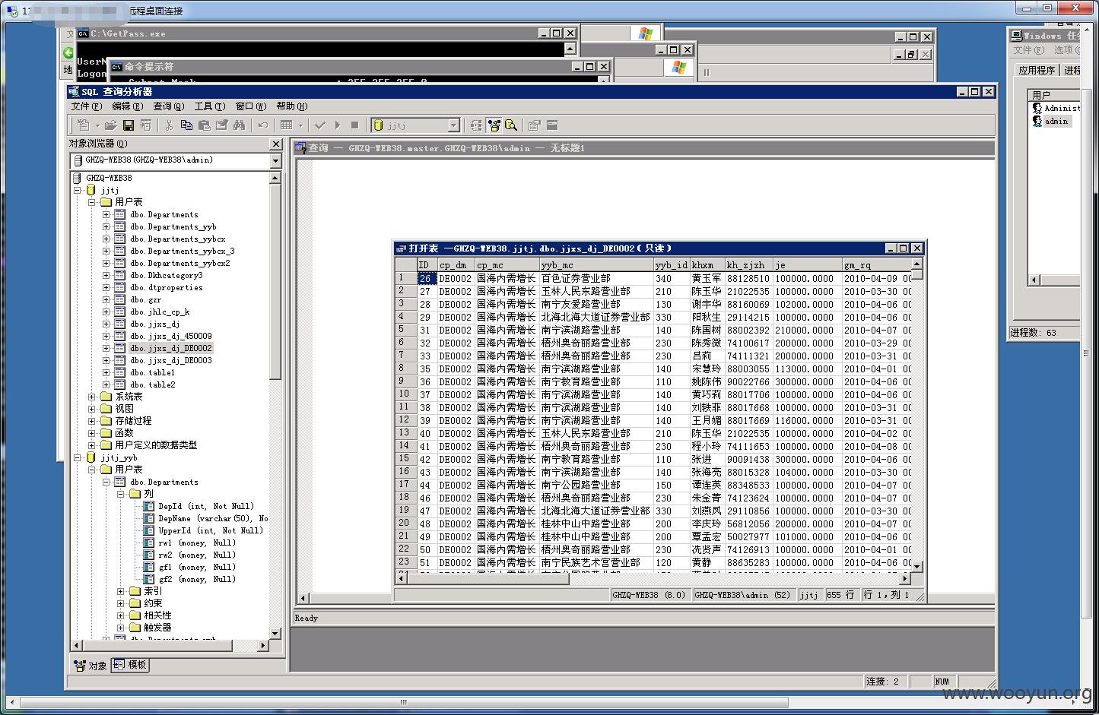Viewport: 1099px width, 715px height.
Task: Click the Undo arrow icon
Action: (x=262, y=125)
